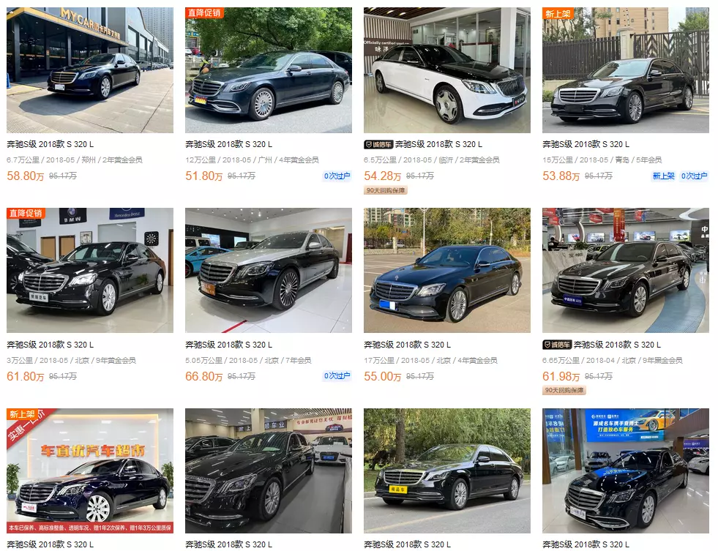Viewport: 718px width, 551px height.
Task: Open the BMW showroom car photo with 直降促销
Action: 90,271
